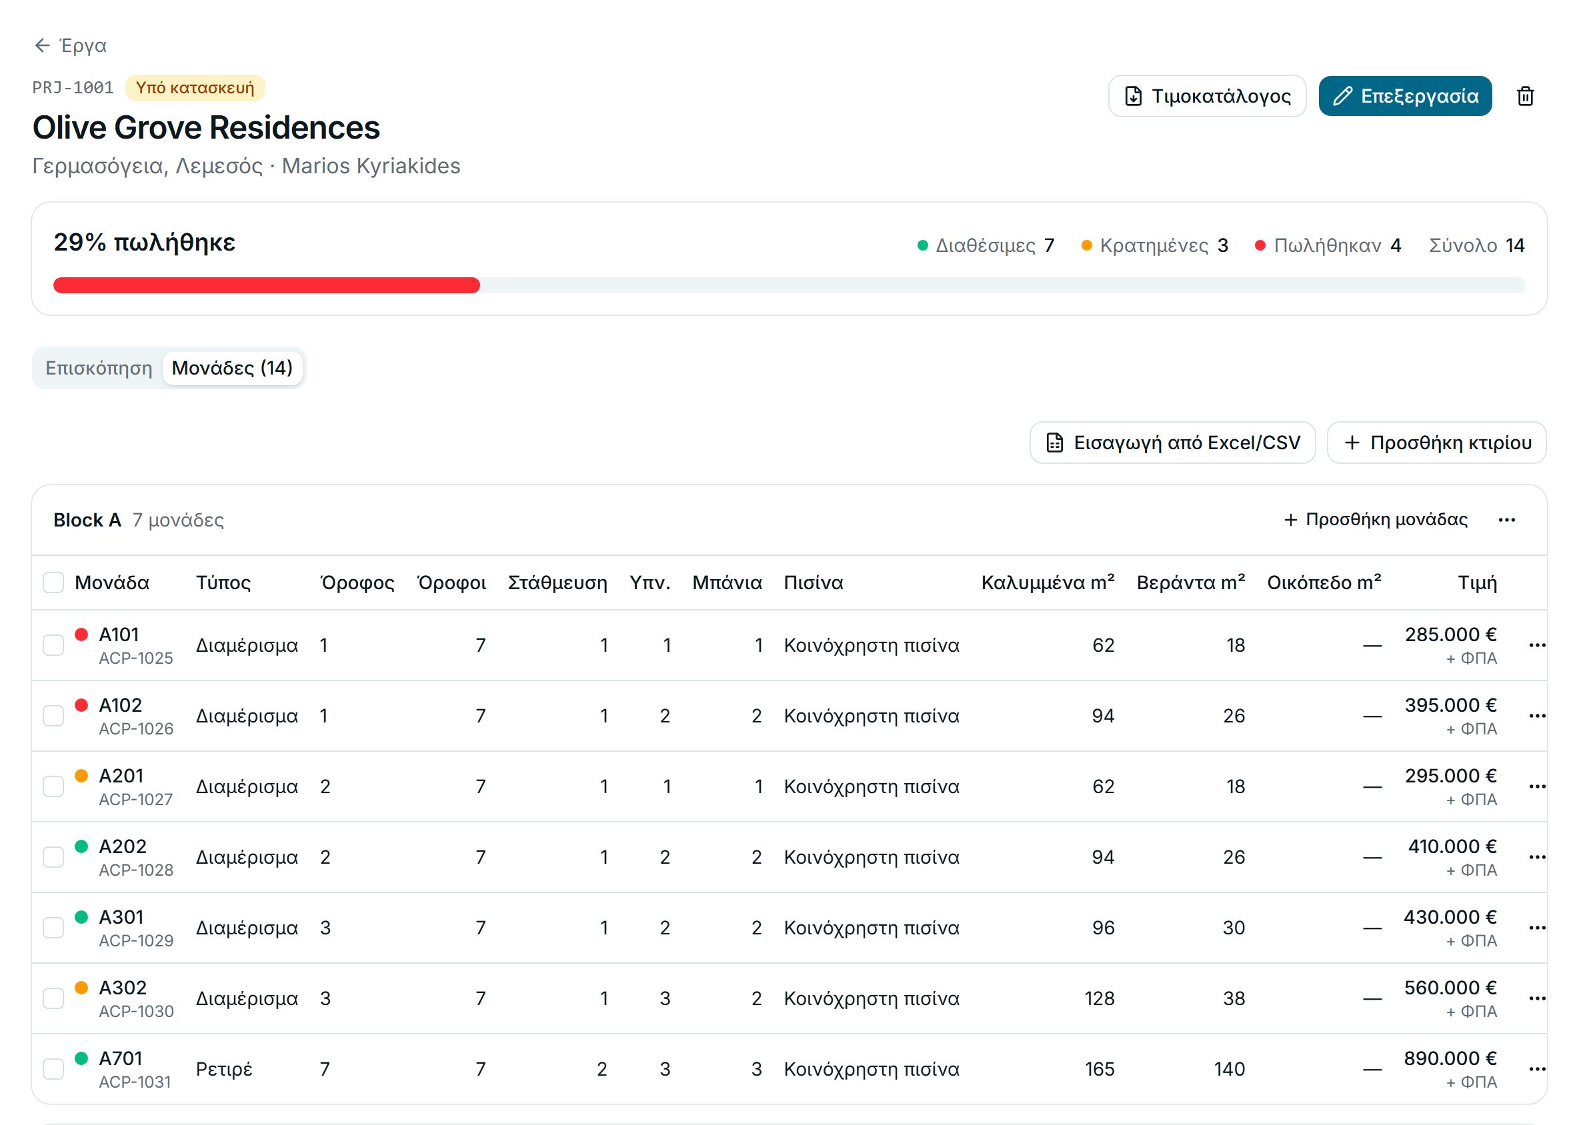Click unit code ACP-1030
This screenshot has width=1579, height=1125.
click(x=137, y=1012)
